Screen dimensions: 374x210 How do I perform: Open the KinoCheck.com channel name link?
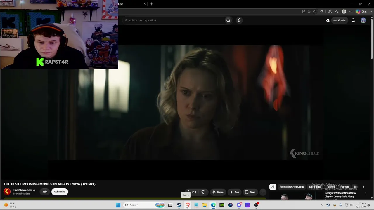[22, 190]
